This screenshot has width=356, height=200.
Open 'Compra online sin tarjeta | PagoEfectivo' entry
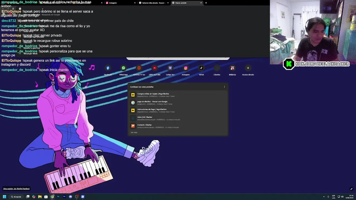click(178, 95)
